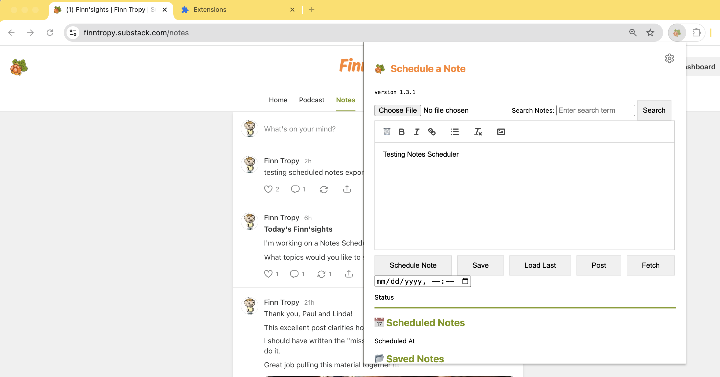Choose a file to import notes

398,110
